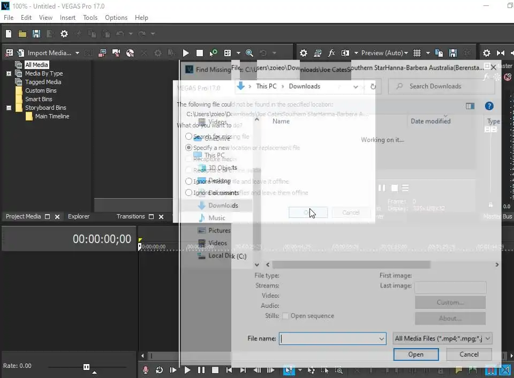Open Preview (Auto) quality dropdown
Viewport: 514px width, 378px height.
pyautogui.click(x=406, y=53)
